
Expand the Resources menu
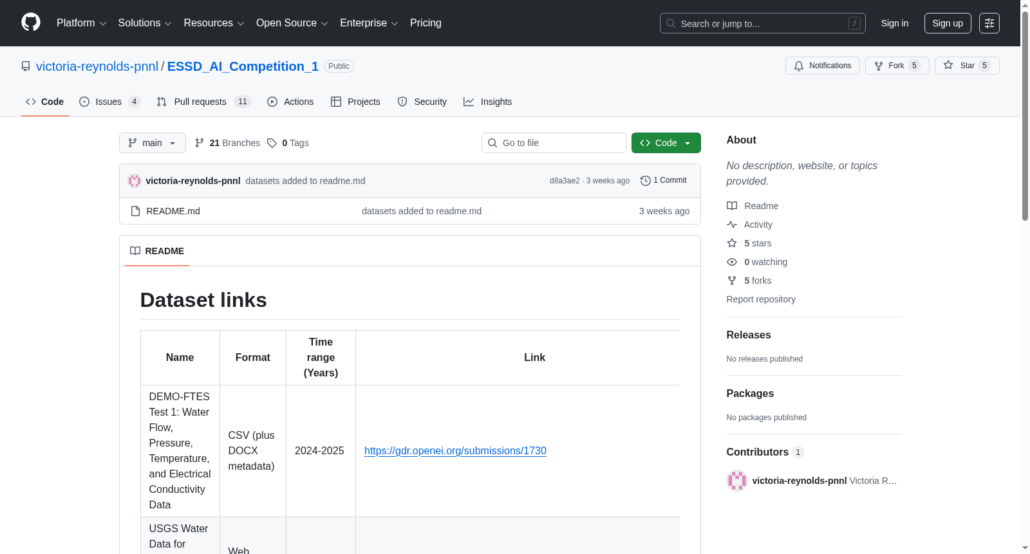tap(214, 23)
